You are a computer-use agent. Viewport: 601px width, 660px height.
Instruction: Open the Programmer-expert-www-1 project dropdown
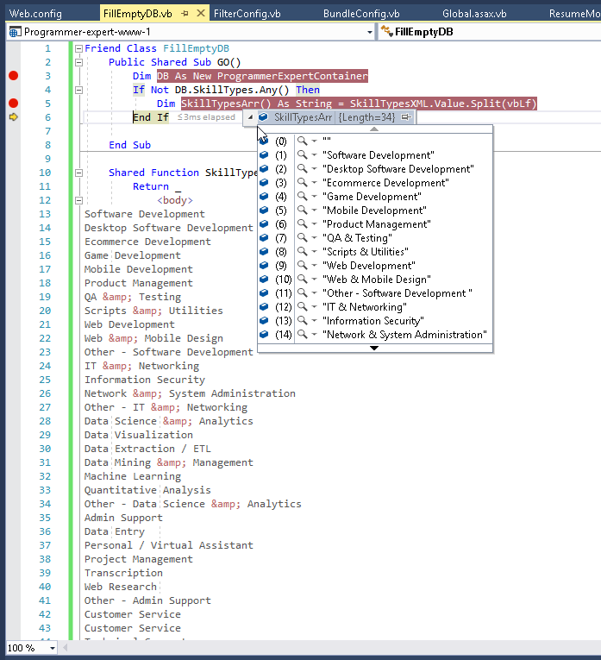tap(369, 33)
